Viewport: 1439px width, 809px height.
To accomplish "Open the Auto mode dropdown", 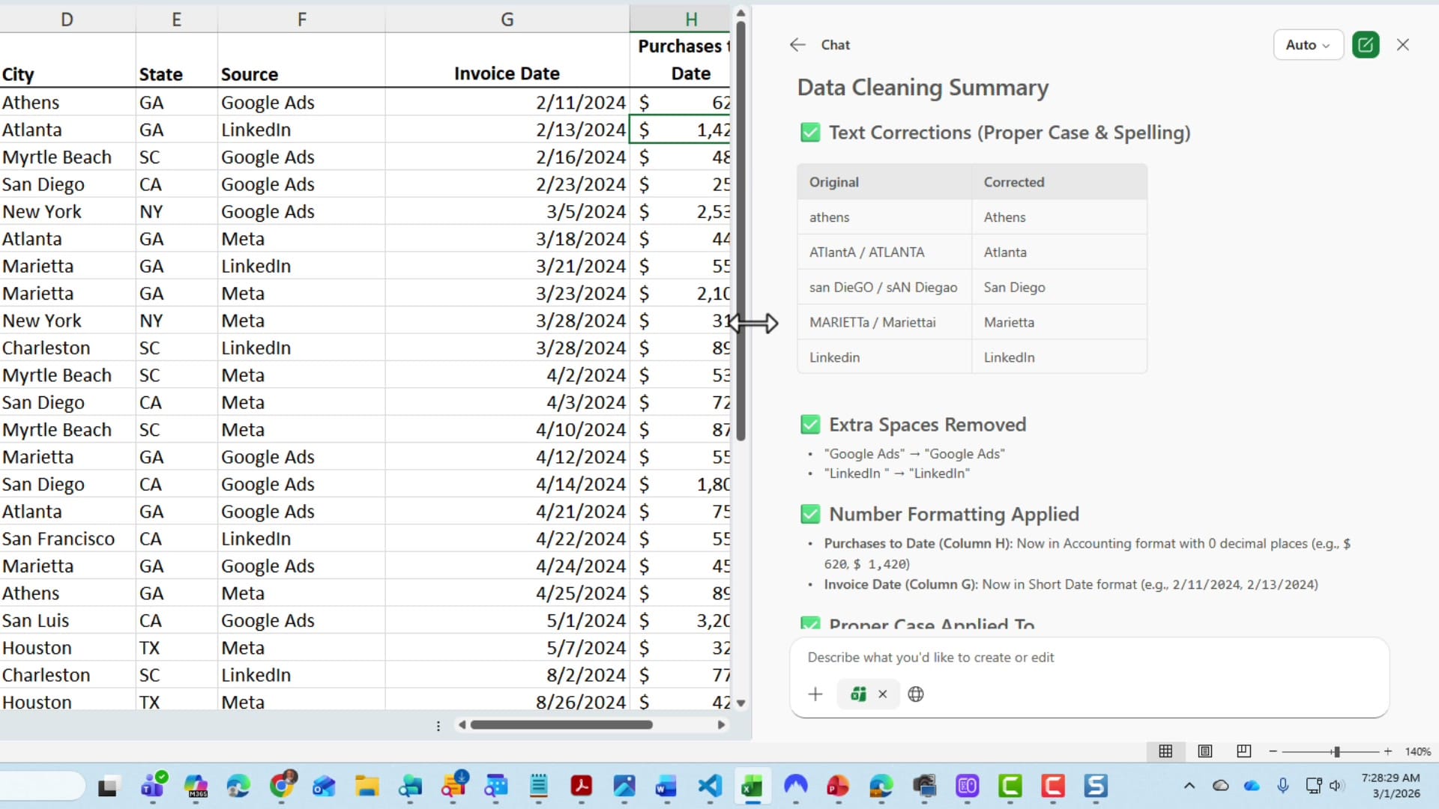I will pos(1307,44).
